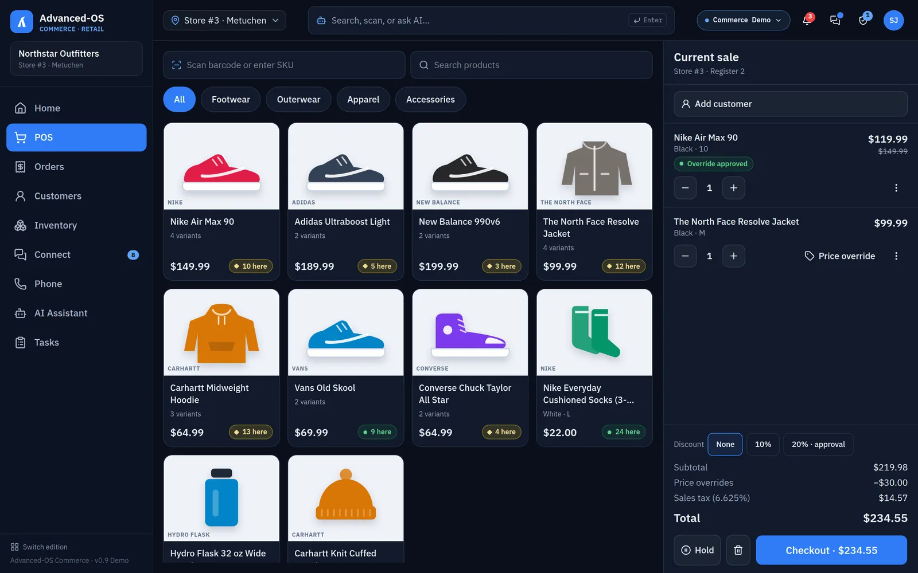Open Orders in the sidebar
The width and height of the screenshot is (918, 573).
[x=76, y=167]
